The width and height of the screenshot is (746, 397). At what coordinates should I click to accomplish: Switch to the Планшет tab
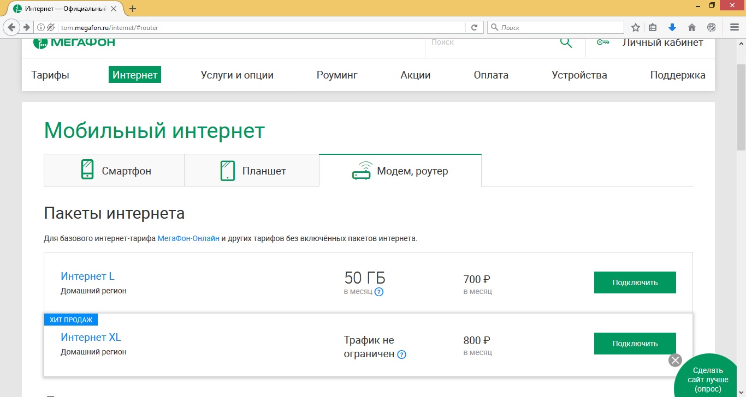coord(251,170)
